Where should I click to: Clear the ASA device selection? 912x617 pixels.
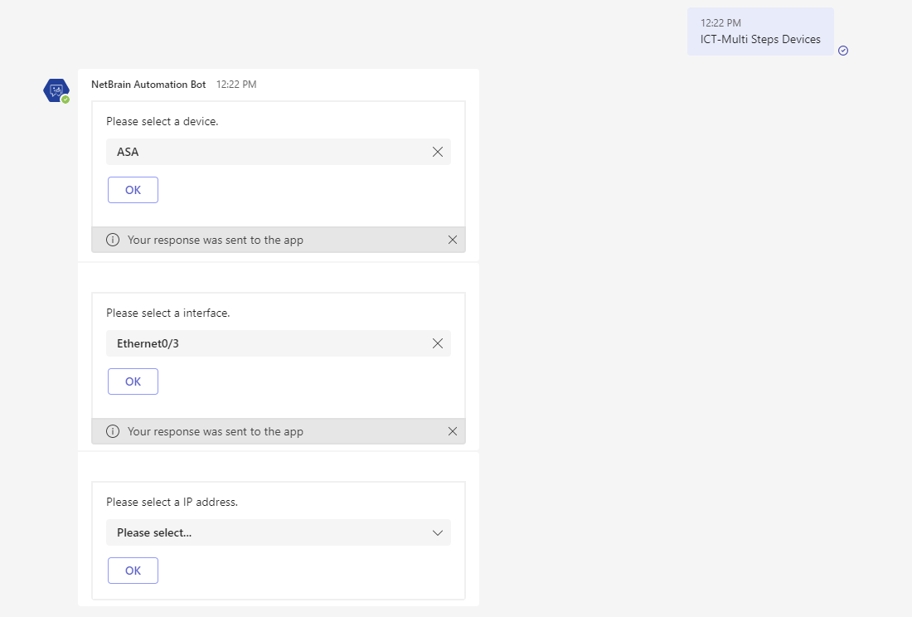point(438,152)
